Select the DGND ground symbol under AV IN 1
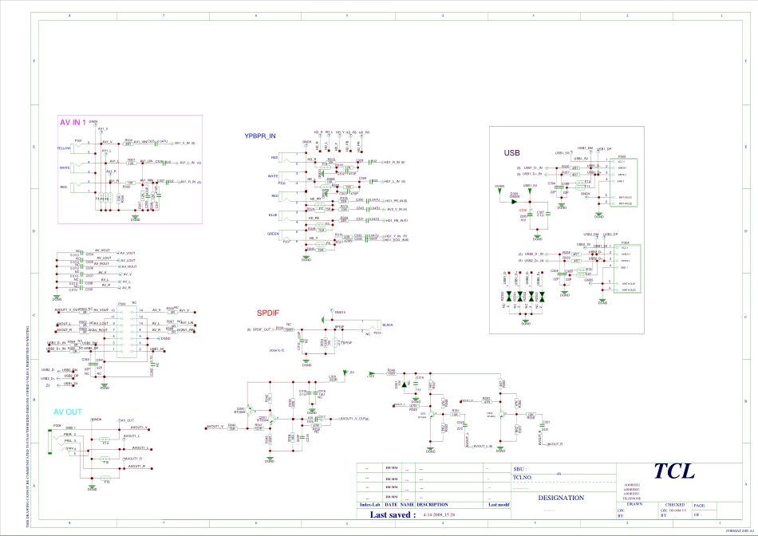This screenshot has width=758, height=536. pyautogui.click(x=135, y=217)
